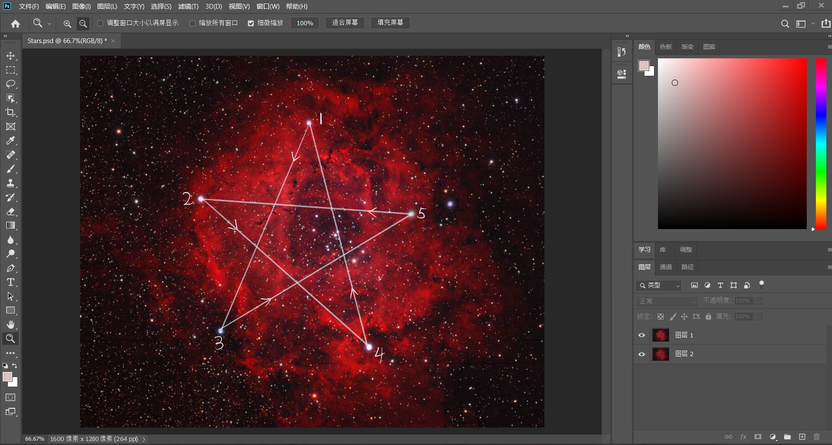Click the Share icon in top right
832x445 pixels.
(x=826, y=24)
